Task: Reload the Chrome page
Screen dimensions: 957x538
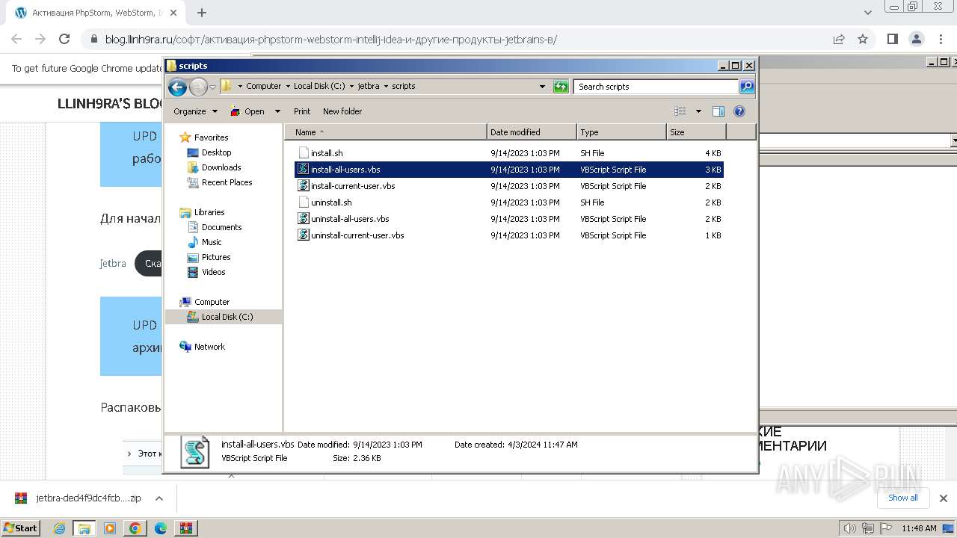Action: pyautogui.click(x=64, y=40)
